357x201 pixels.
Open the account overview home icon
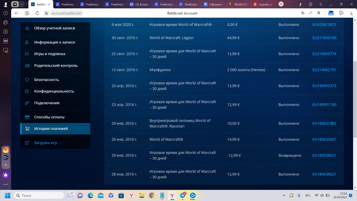tap(27, 28)
